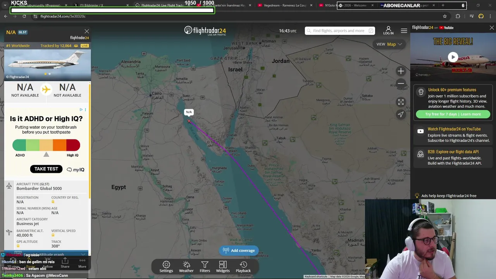The height and width of the screenshot is (279, 496).
Task: Expand the VIEW Map dropdown
Action: coord(389,44)
